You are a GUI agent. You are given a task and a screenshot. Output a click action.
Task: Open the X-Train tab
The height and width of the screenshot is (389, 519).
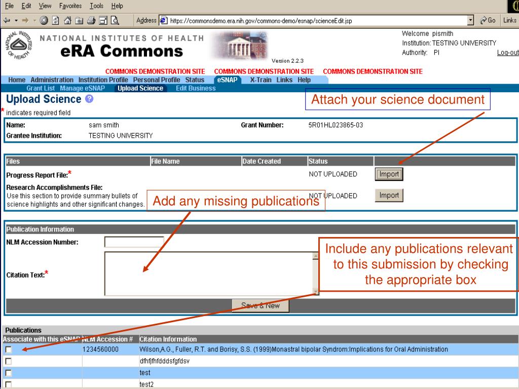(x=261, y=80)
